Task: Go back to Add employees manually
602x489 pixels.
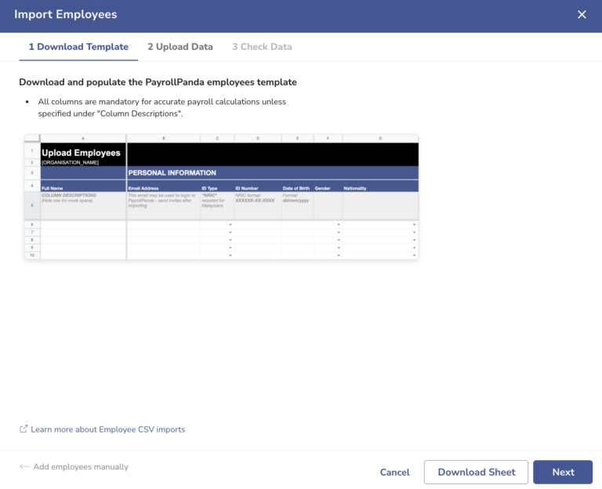Action: pos(81,467)
